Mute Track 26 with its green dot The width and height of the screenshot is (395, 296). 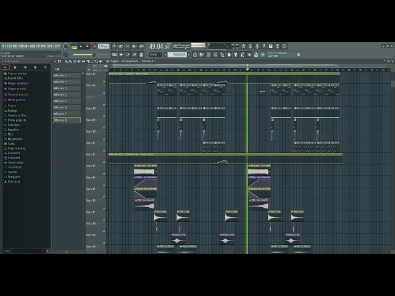click(x=104, y=93)
